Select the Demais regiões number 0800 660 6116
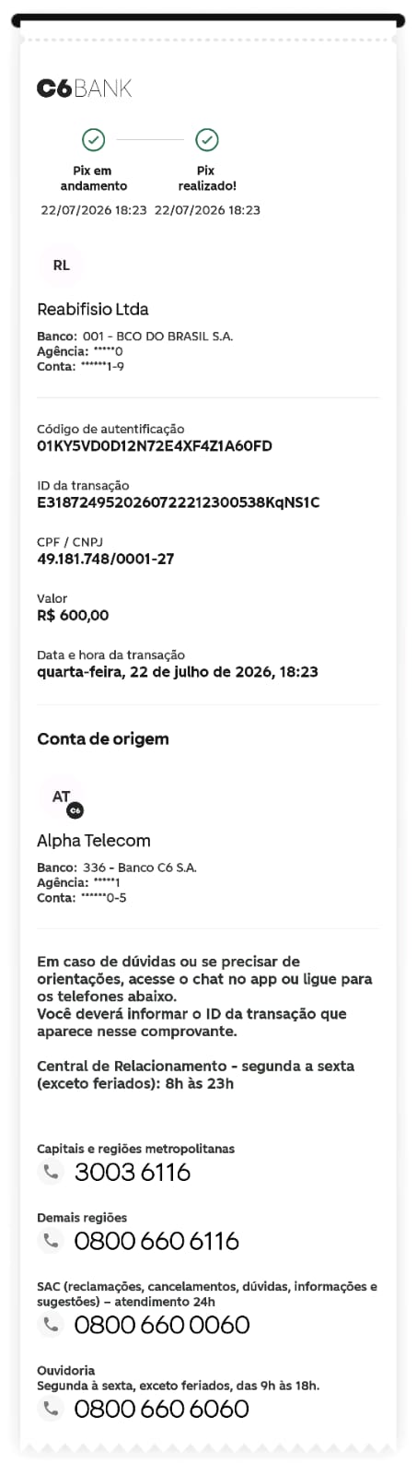 click(156, 1241)
